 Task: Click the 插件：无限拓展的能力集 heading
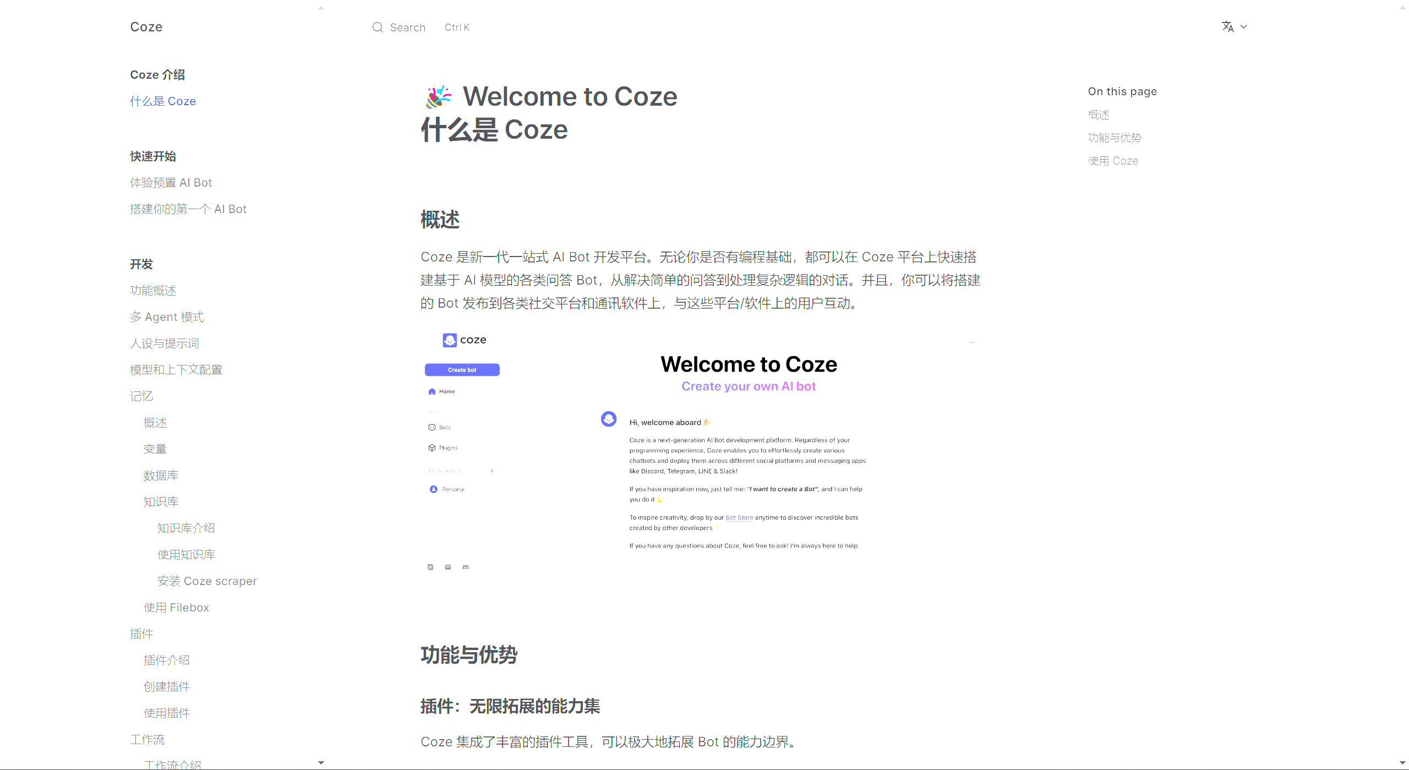coord(510,706)
